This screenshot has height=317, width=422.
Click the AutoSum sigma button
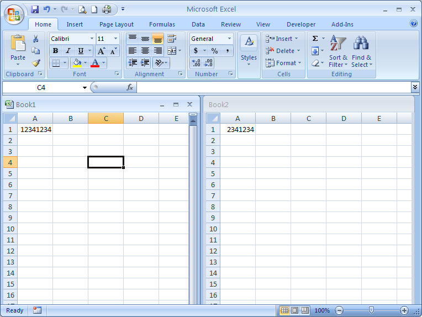[x=315, y=39]
